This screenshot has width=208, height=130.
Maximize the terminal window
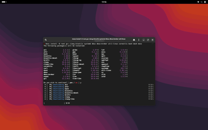(x=148, y=40)
